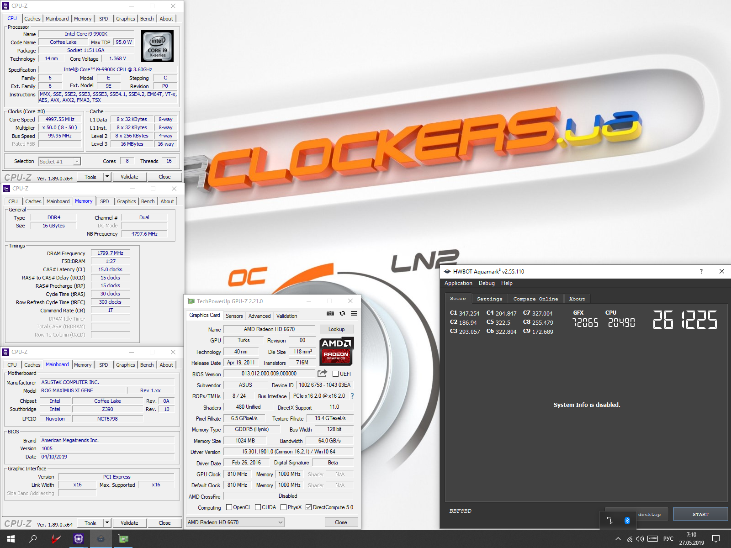Click the AMD Radeon Graphics logo
Screen dimensions: 731x548
tap(336, 351)
